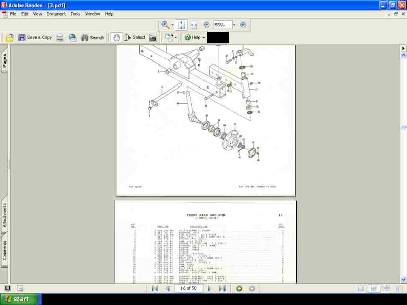Click the Open file folder icon
This screenshot has width=407, height=305.
tap(10, 38)
